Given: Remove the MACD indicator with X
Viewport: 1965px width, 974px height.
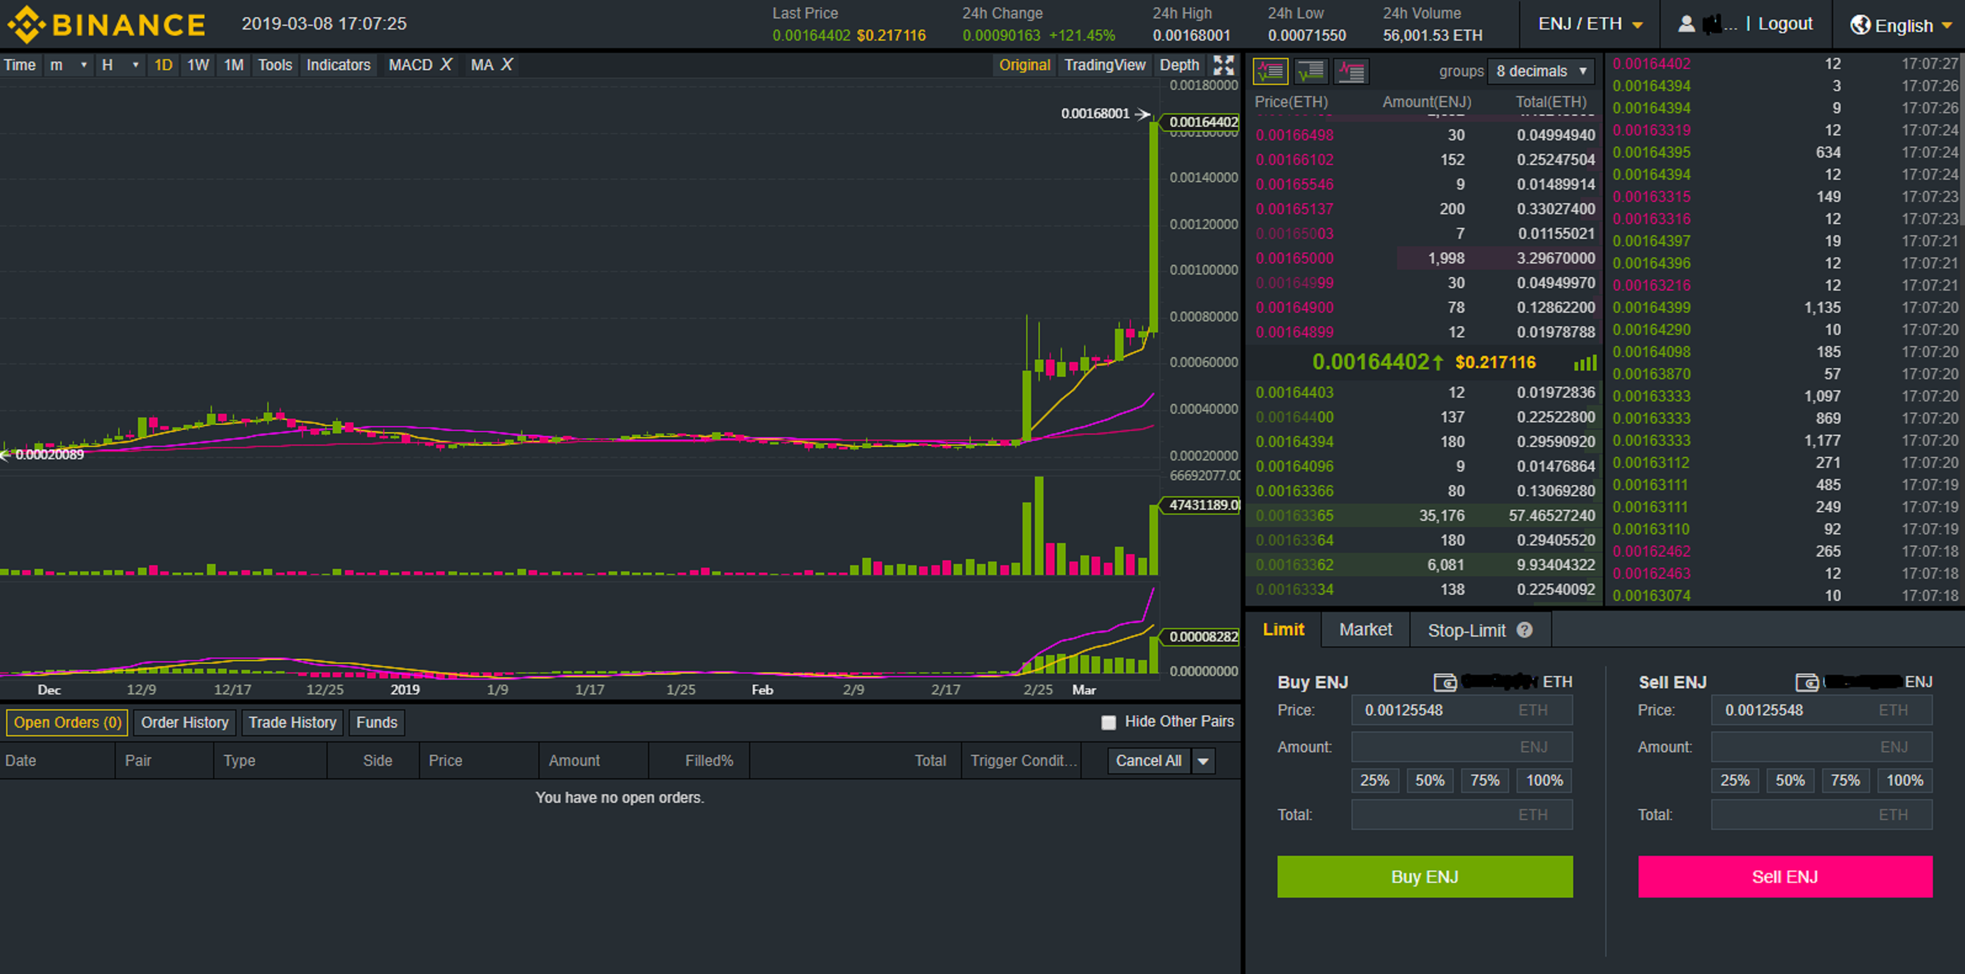Looking at the screenshot, I should [446, 65].
